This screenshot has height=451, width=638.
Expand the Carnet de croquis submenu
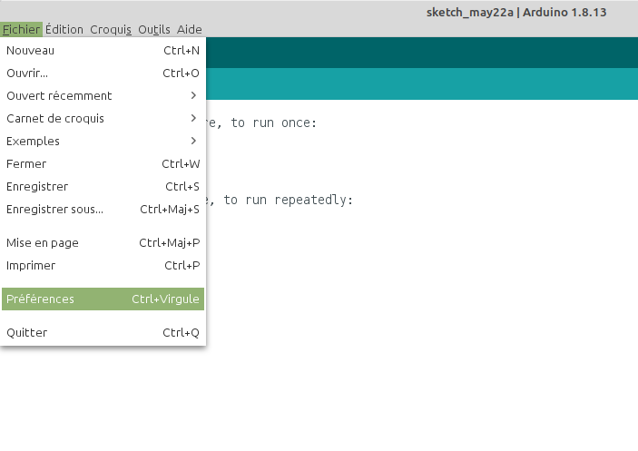(x=103, y=119)
